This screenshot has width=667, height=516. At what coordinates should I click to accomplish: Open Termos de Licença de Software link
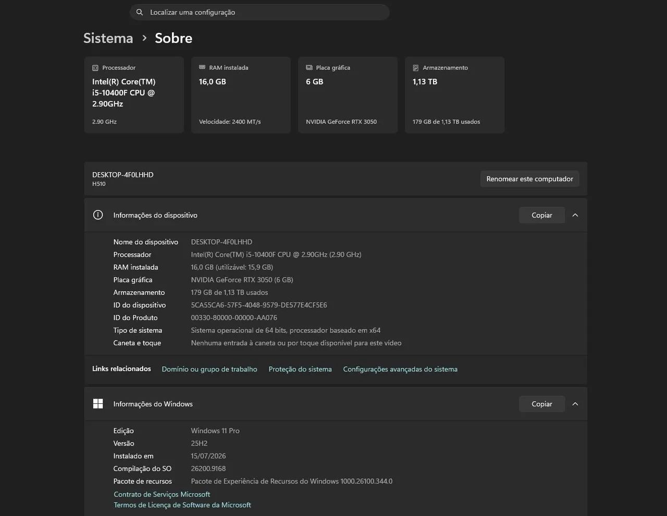point(182,505)
